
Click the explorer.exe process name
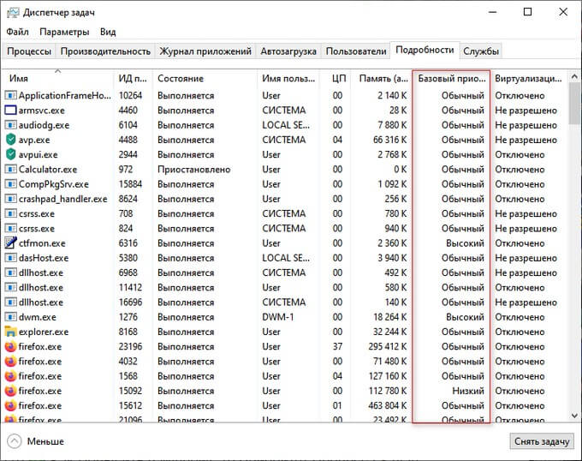pyautogui.click(x=44, y=332)
